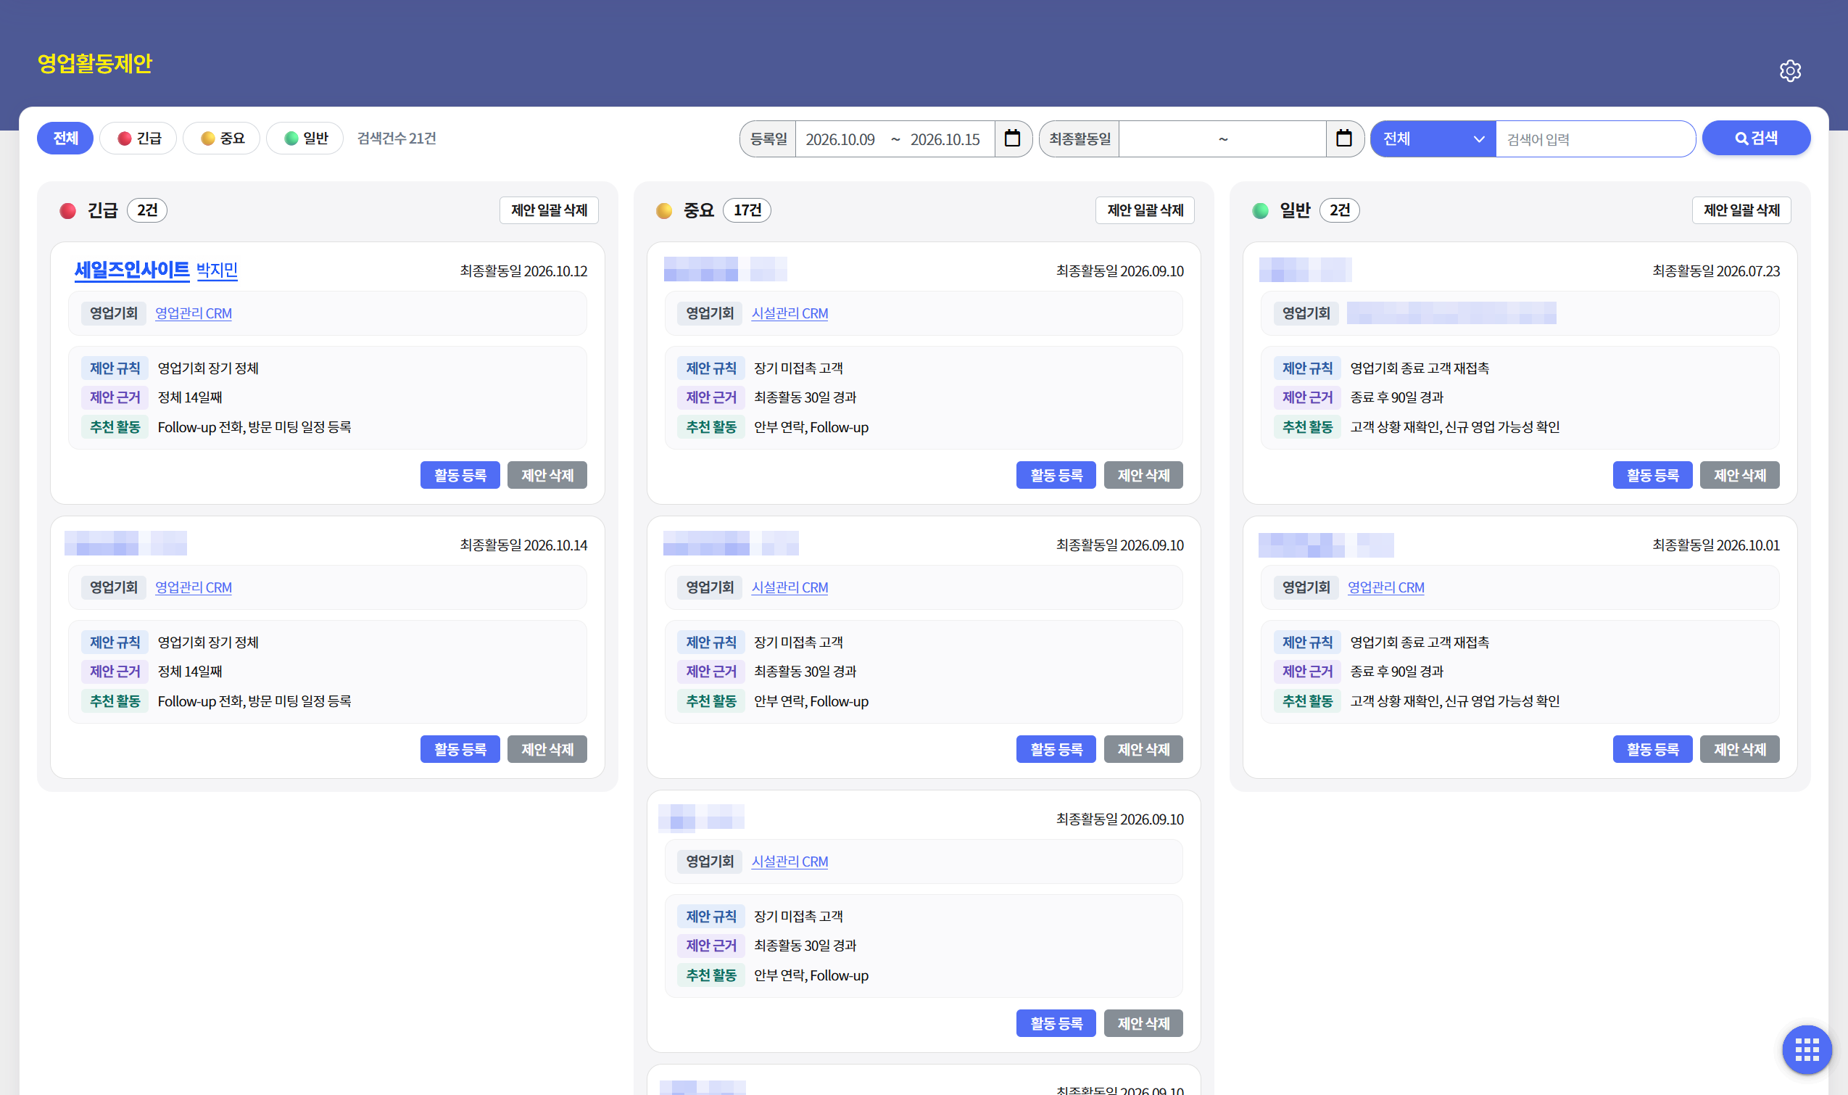The width and height of the screenshot is (1848, 1095).
Task: Register activity on 2026.07.23 일반 card
Action: 1652,475
